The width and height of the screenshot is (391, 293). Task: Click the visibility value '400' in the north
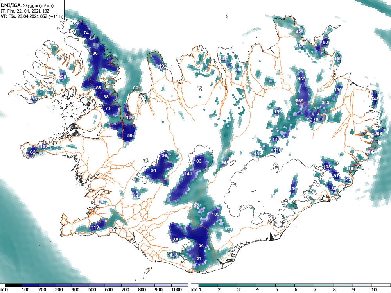click(238, 70)
